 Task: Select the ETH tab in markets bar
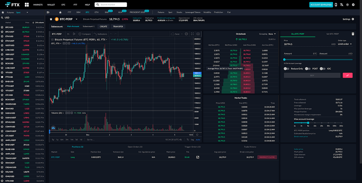point(97,12)
